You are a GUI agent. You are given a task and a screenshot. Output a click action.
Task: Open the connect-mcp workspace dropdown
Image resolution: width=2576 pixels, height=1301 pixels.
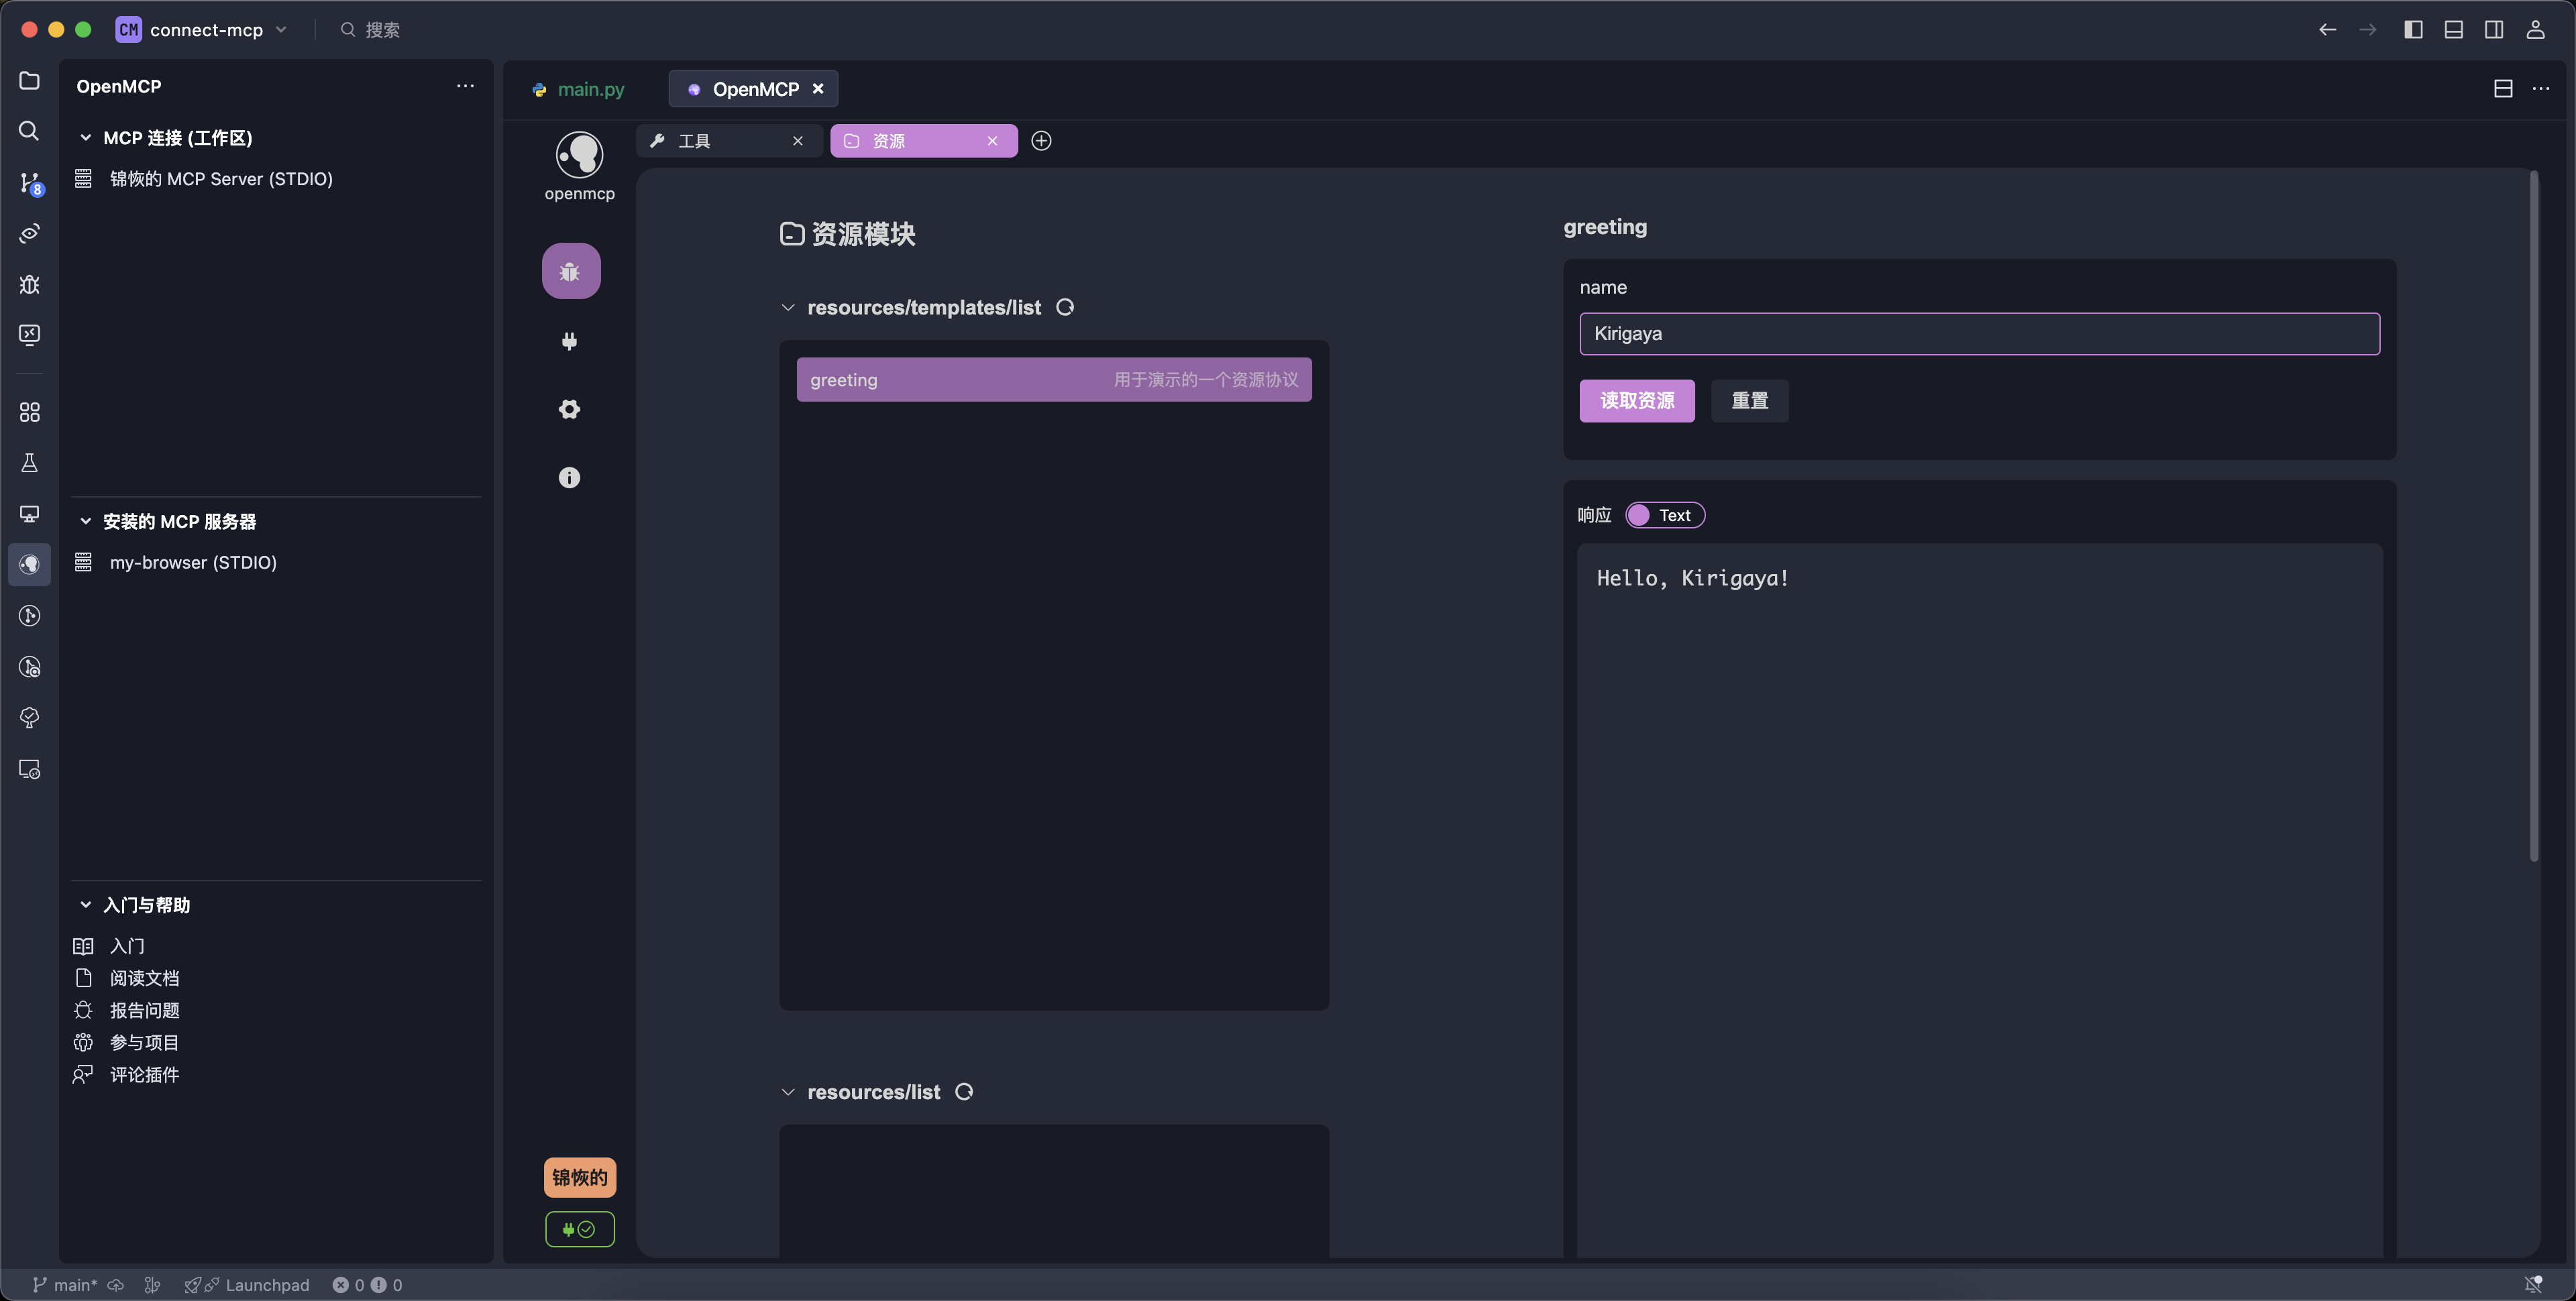tap(282, 29)
